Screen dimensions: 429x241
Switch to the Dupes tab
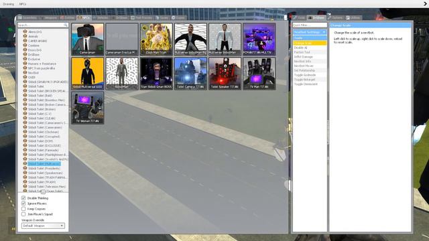[x=178, y=18]
